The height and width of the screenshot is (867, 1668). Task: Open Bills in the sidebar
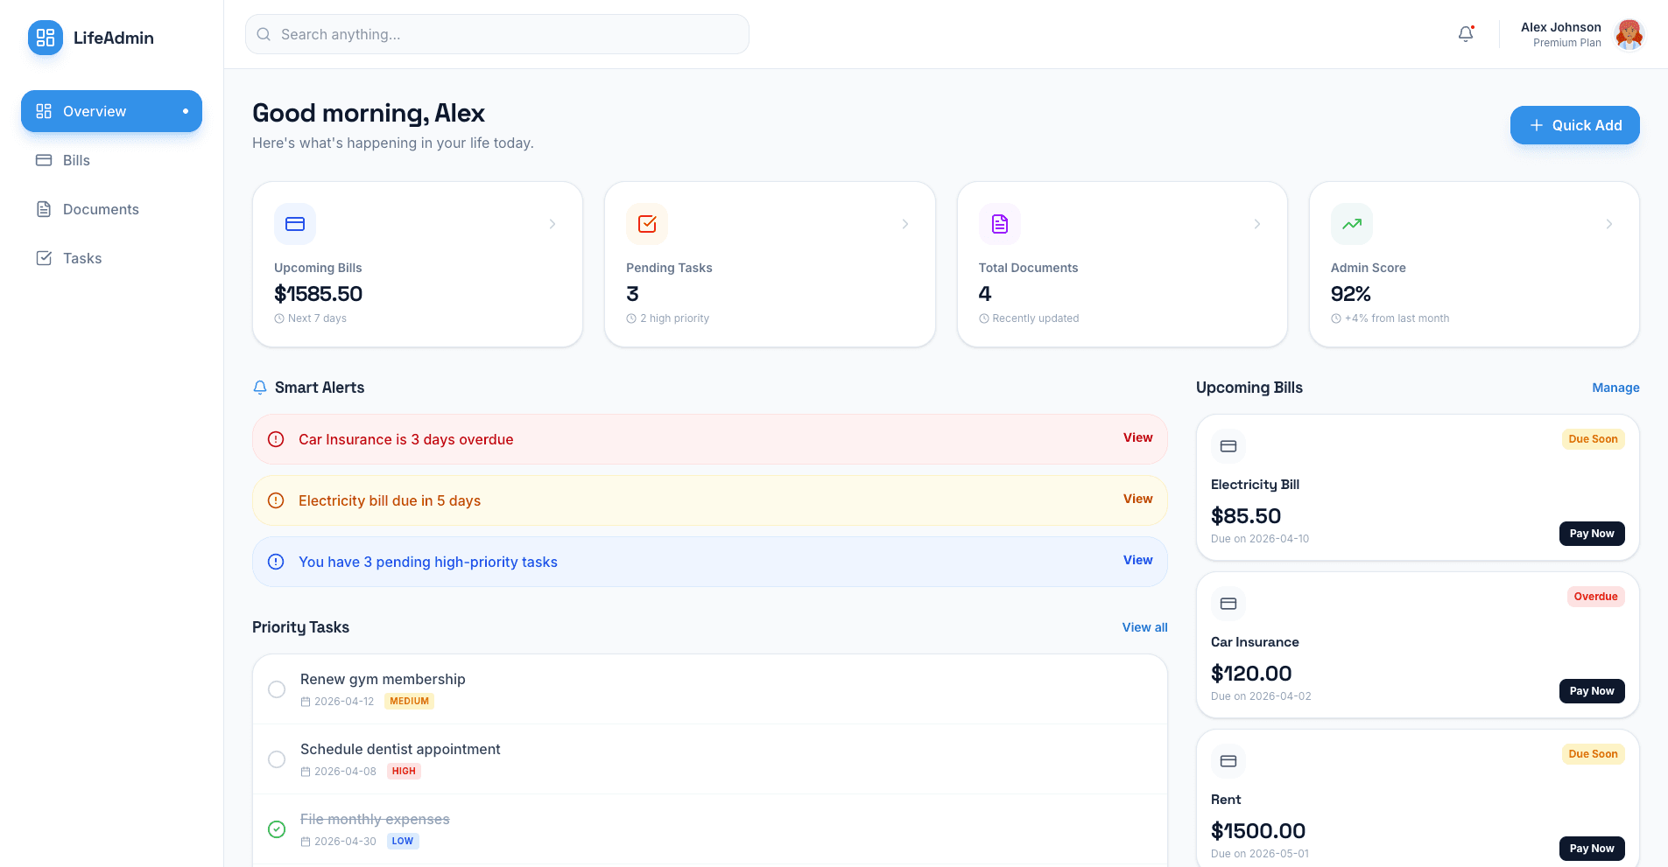(x=111, y=160)
